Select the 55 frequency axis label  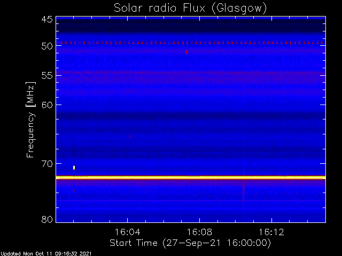pyautogui.click(x=47, y=76)
